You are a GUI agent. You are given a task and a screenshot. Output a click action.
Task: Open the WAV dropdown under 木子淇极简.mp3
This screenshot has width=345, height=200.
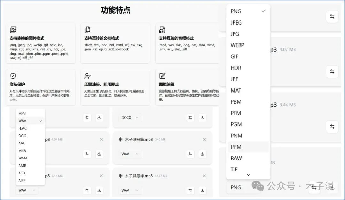[130, 154]
